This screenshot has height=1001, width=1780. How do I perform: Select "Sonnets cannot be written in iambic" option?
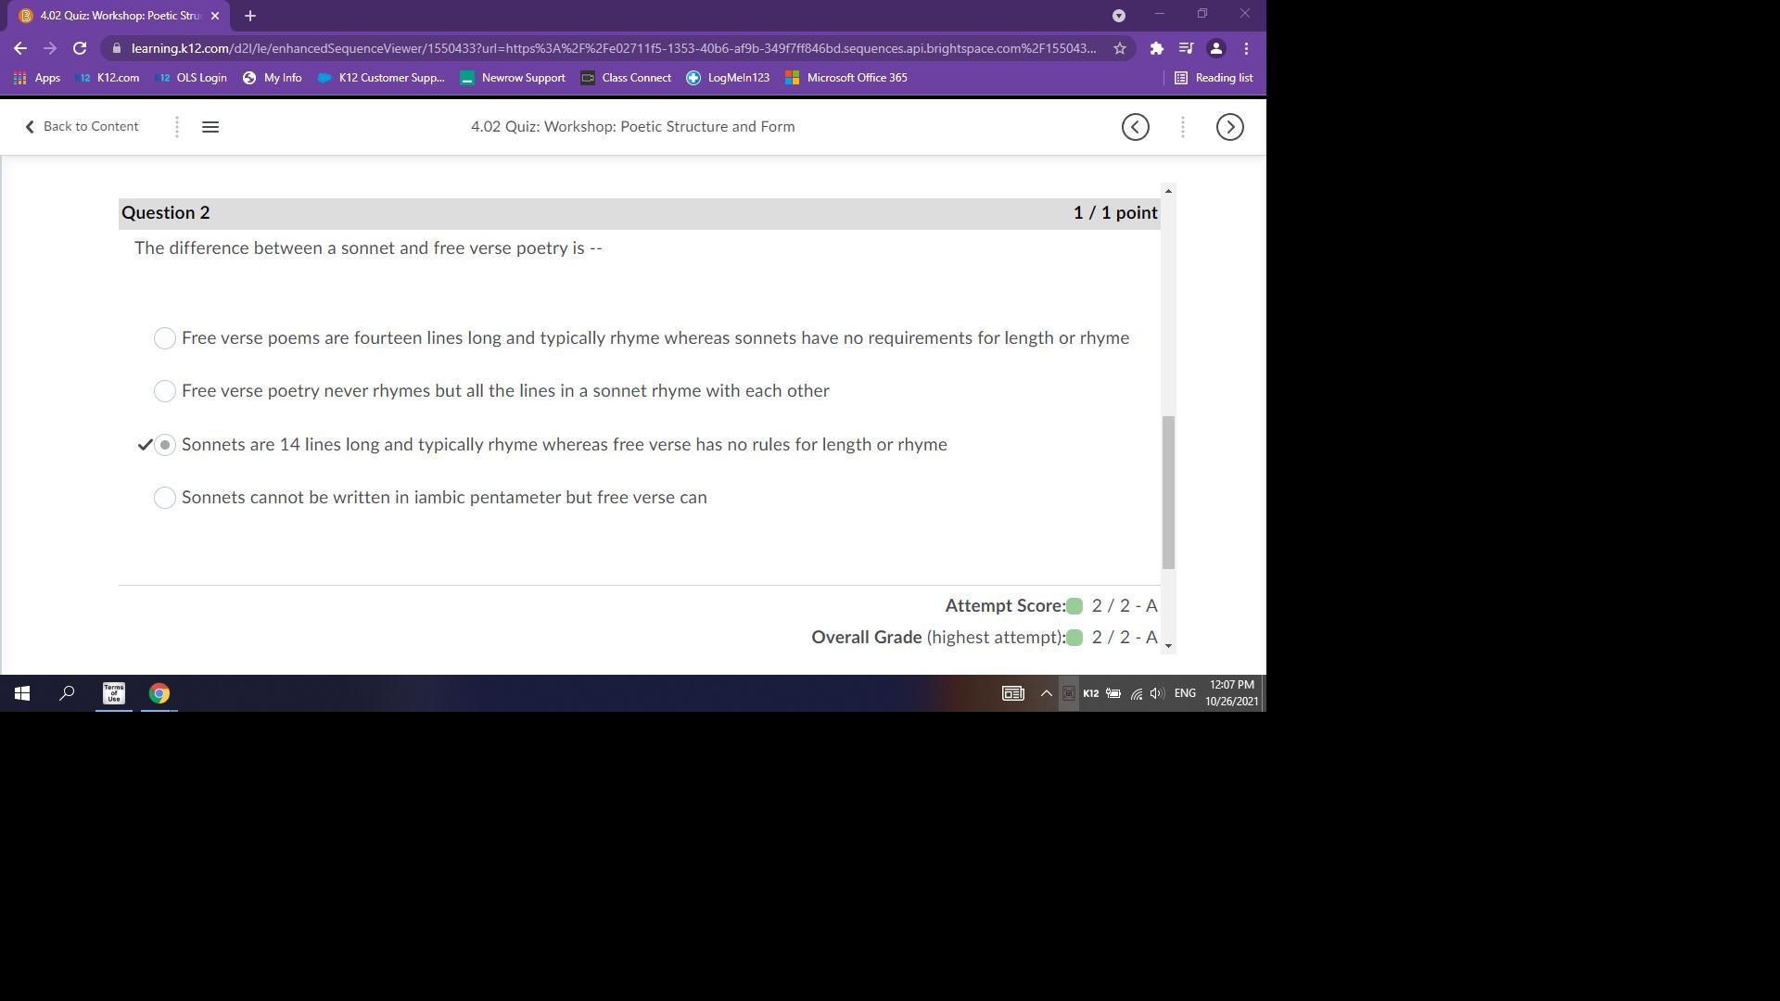pyautogui.click(x=165, y=498)
